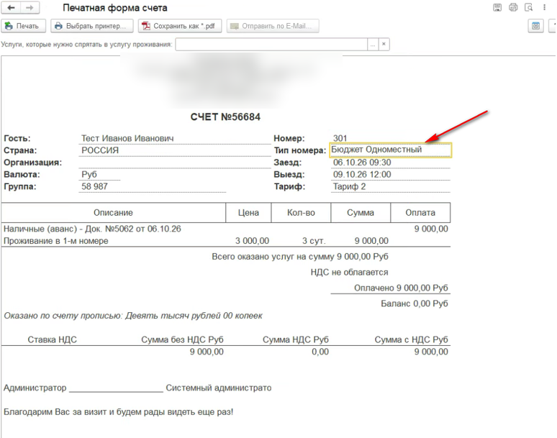Open the services selection ellipsis button
This screenshot has width=557, height=438.
coord(373,45)
